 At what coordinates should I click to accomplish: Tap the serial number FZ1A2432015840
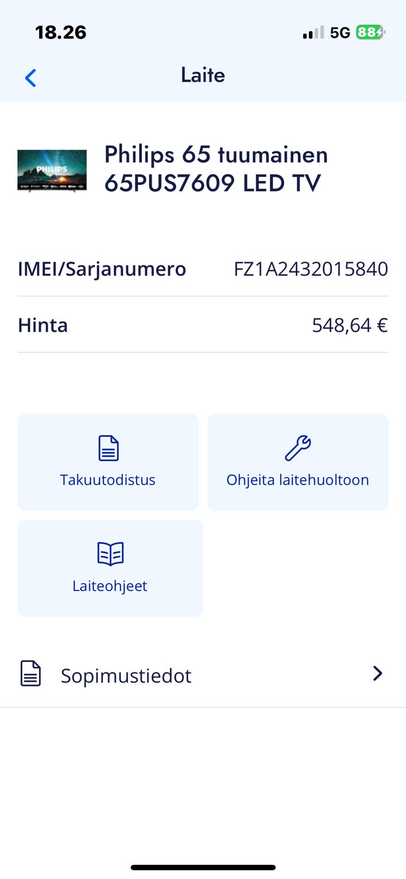(x=311, y=269)
